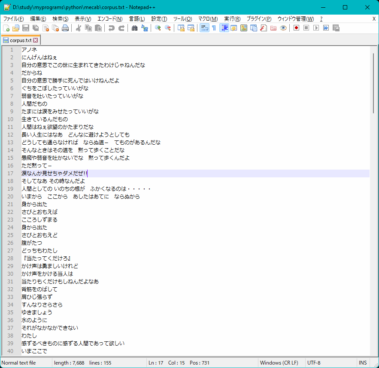Click the Stop recording macro icon
The width and height of the screenshot is (379, 368).
coord(306,28)
